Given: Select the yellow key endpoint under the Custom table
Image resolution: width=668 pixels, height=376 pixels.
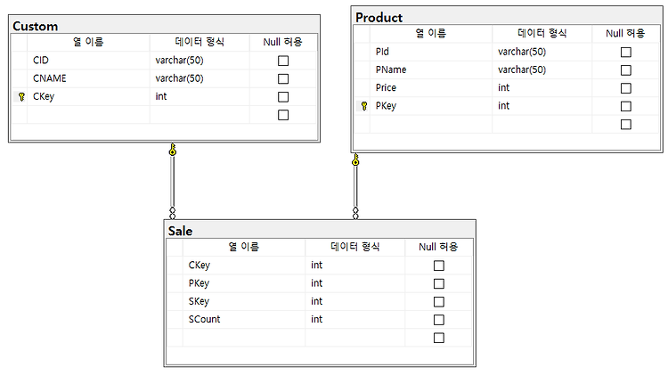Looking at the screenshot, I should [173, 149].
